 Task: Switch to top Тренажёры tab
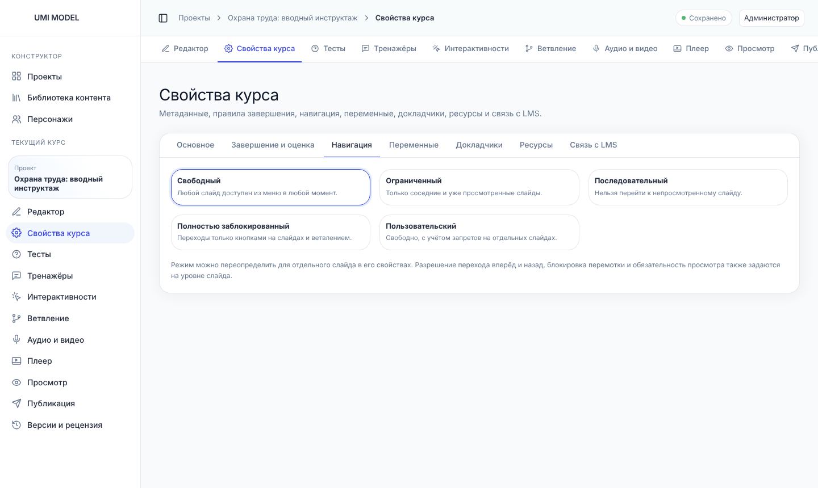coord(389,49)
